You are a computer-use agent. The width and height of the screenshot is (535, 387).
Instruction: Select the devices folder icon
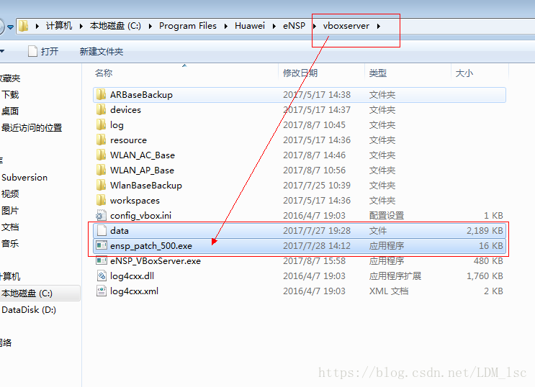(101, 109)
